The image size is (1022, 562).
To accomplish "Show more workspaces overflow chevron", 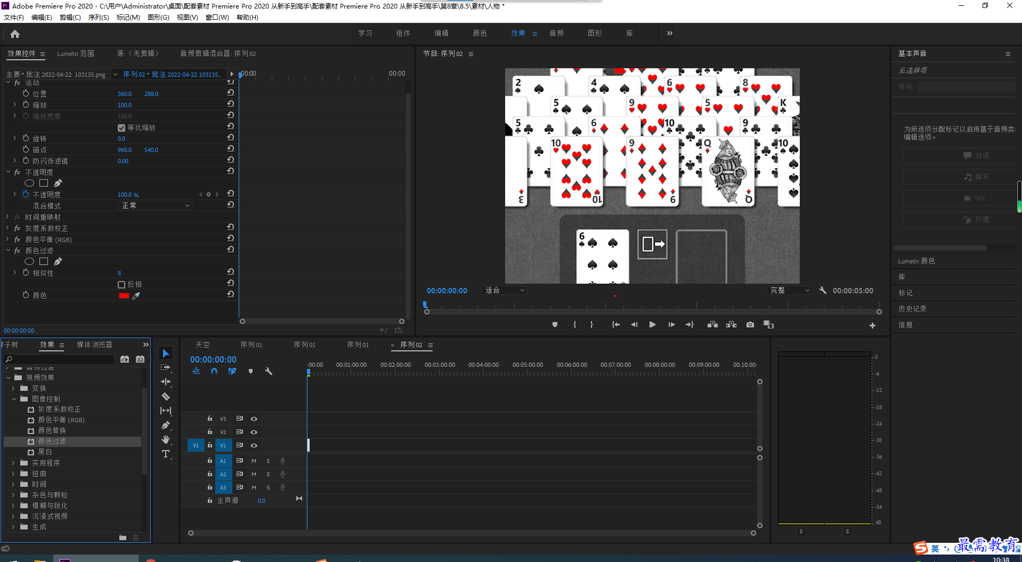I will click(x=670, y=33).
